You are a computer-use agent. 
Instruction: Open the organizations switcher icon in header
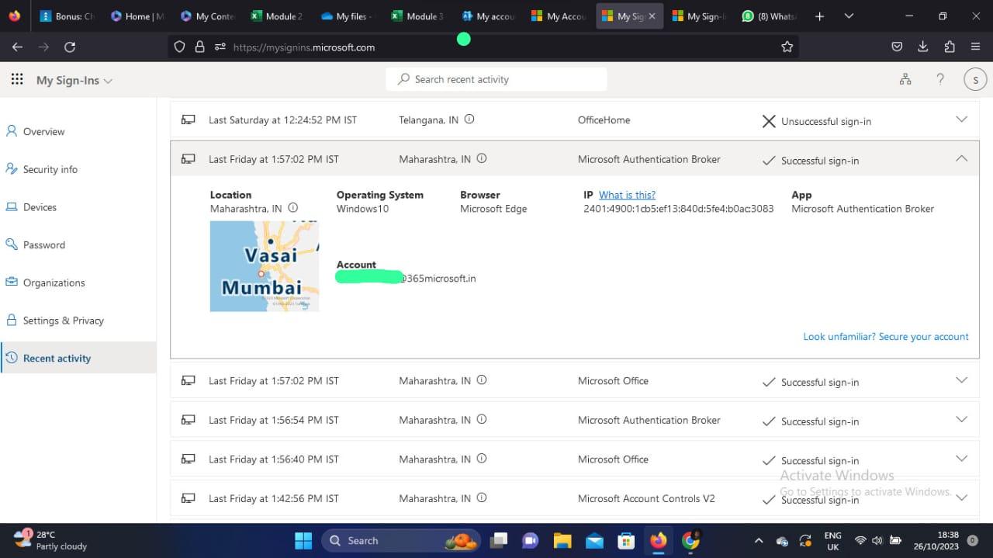tap(905, 79)
